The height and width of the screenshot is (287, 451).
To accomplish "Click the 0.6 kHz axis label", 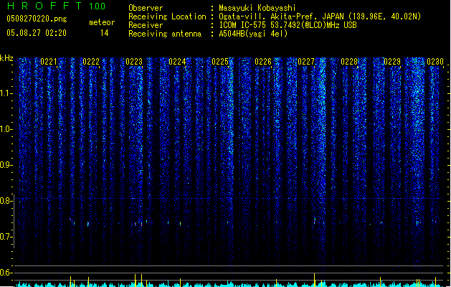I will pyautogui.click(x=6, y=273).
